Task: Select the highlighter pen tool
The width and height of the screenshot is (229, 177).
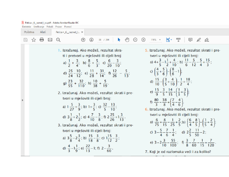Action: tap(199, 40)
